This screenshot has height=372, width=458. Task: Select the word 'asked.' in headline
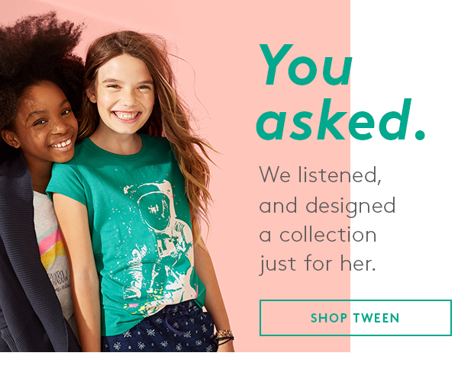click(340, 120)
